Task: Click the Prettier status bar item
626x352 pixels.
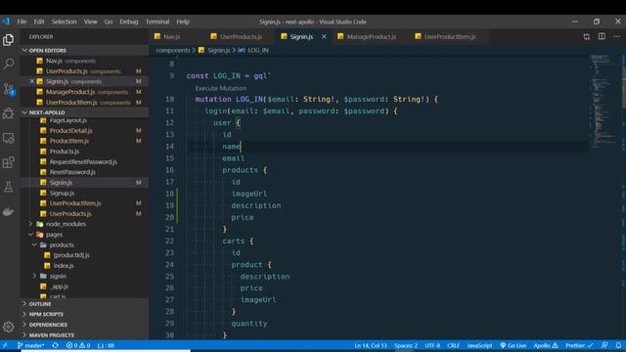Action: tap(579, 345)
